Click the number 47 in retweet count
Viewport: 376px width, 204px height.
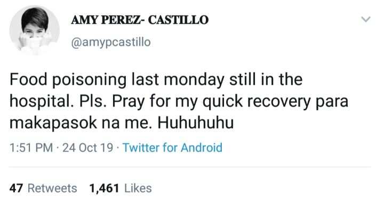point(16,188)
